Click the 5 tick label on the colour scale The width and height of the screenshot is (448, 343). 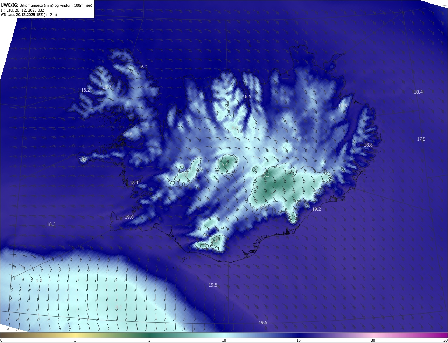(x=149, y=340)
